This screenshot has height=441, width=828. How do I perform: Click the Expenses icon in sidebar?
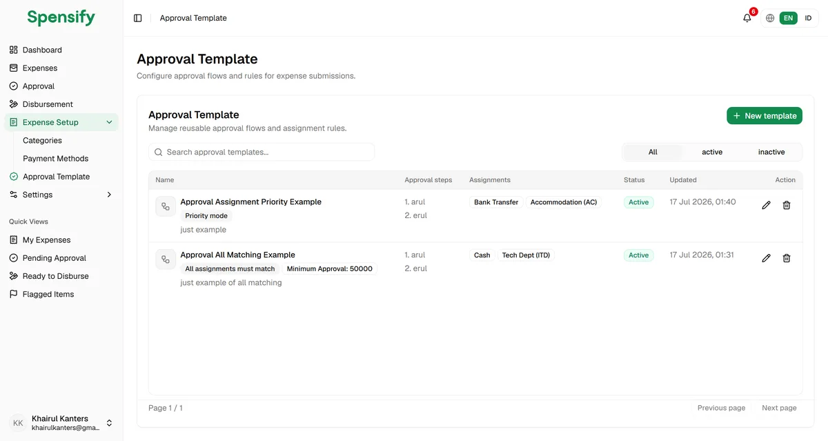tap(14, 68)
